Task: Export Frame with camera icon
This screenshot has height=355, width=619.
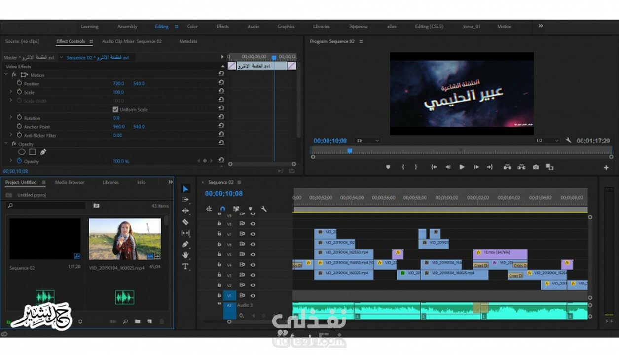Action: (536, 167)
